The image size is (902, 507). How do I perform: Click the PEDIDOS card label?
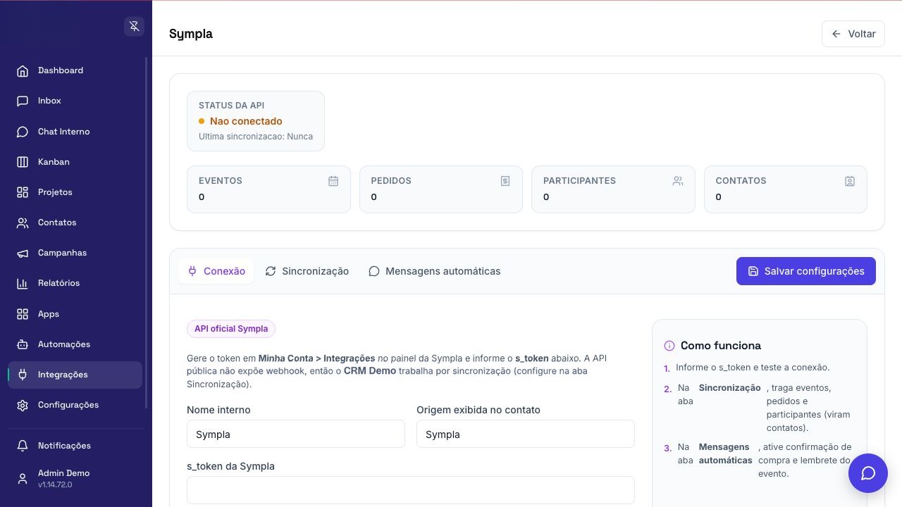391,181
